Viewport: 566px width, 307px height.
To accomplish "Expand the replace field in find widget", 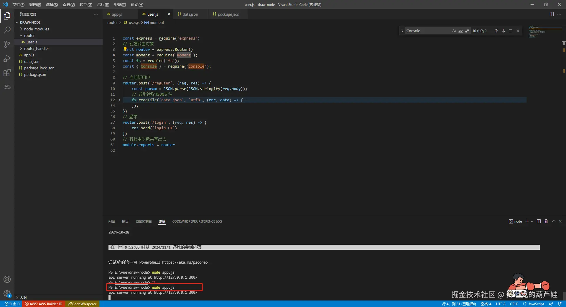I will 402,31.
